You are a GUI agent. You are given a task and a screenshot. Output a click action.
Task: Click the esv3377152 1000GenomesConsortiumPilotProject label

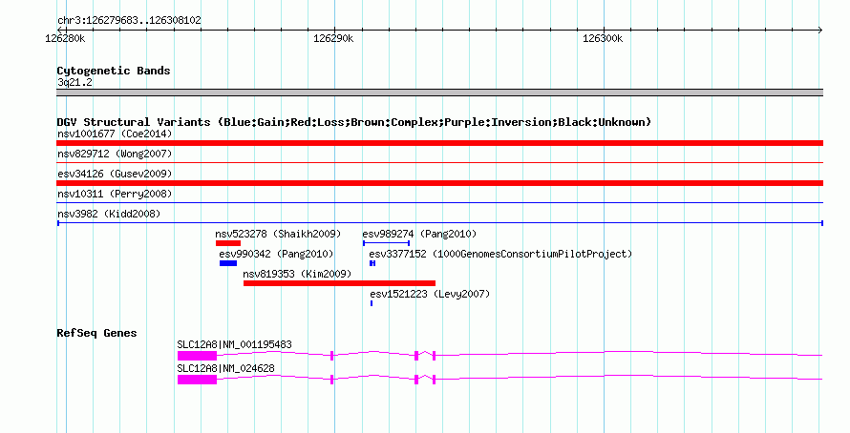tap(500, 254)
